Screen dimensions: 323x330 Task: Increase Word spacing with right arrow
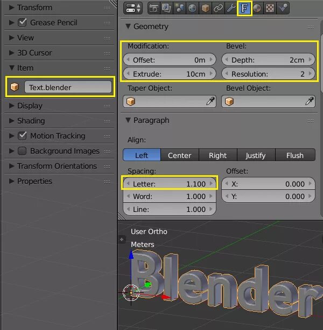pyautogui.click(x=211, y=196)
